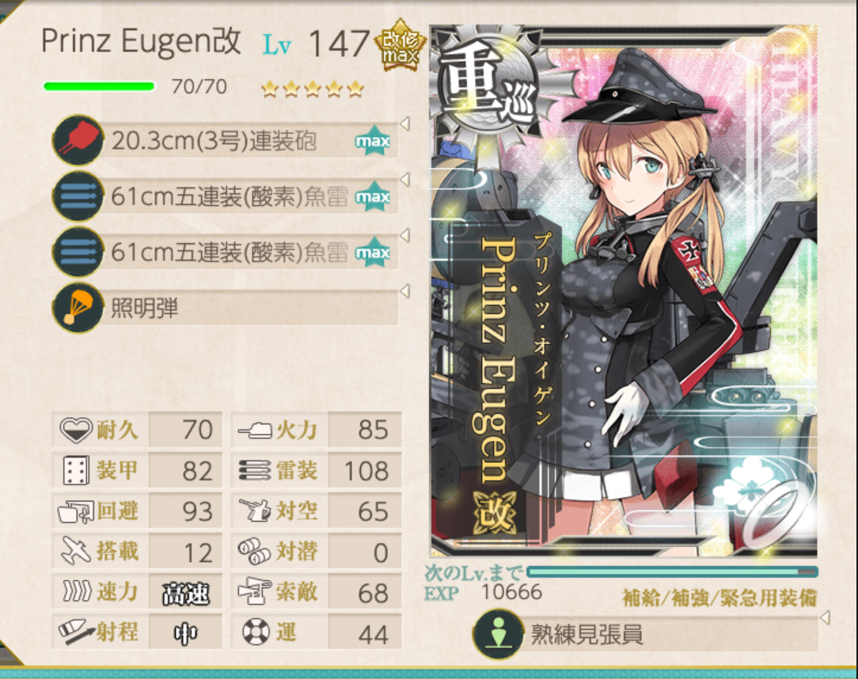Click the skilled lookouts green icon
The image size is (858, 679).
coord(498,634)
